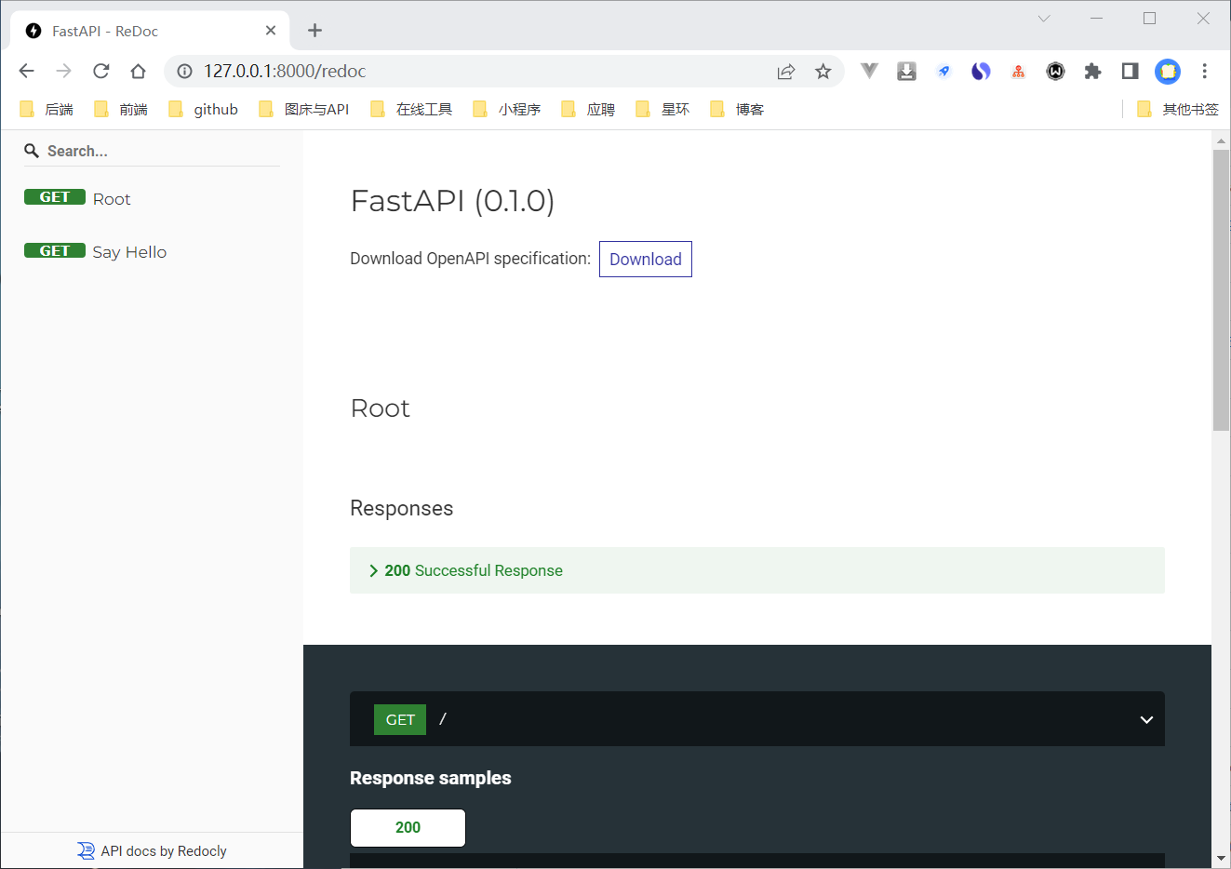
Task: Open the Vue devtools extension icon
Action: point(869,71)
